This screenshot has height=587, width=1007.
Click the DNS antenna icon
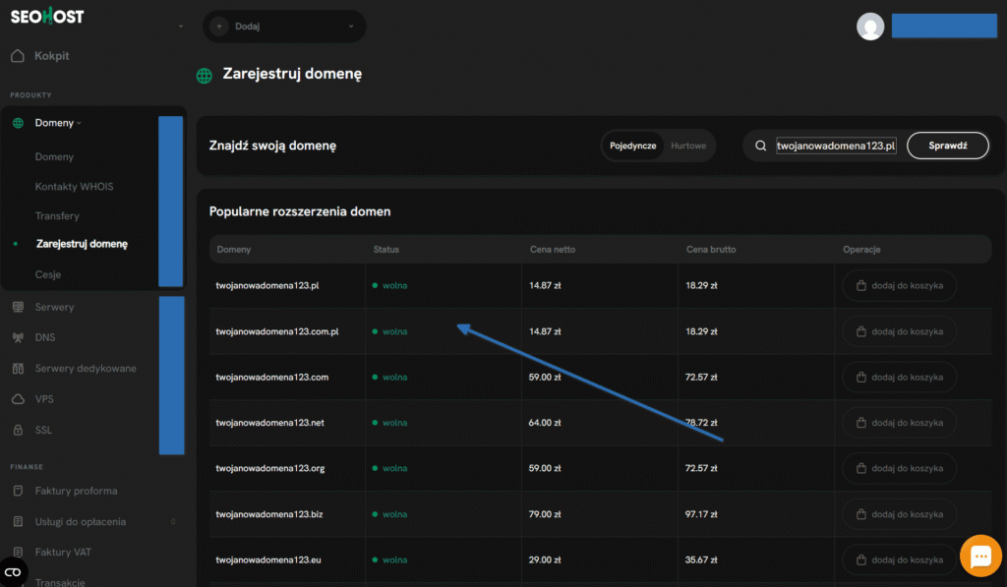[18, 337]
